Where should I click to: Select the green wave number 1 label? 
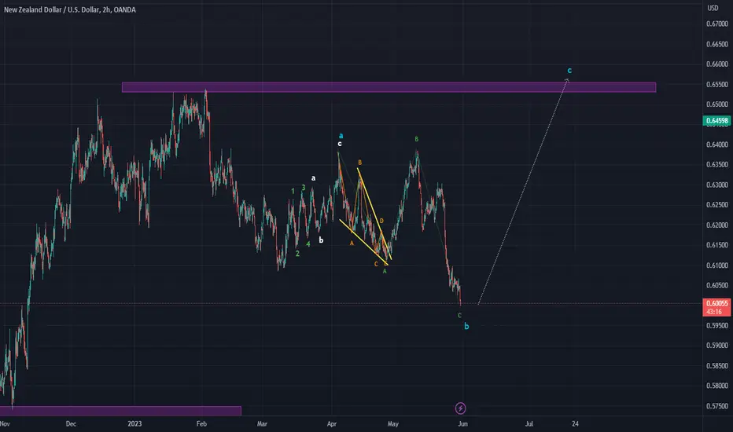click(293, 191)
